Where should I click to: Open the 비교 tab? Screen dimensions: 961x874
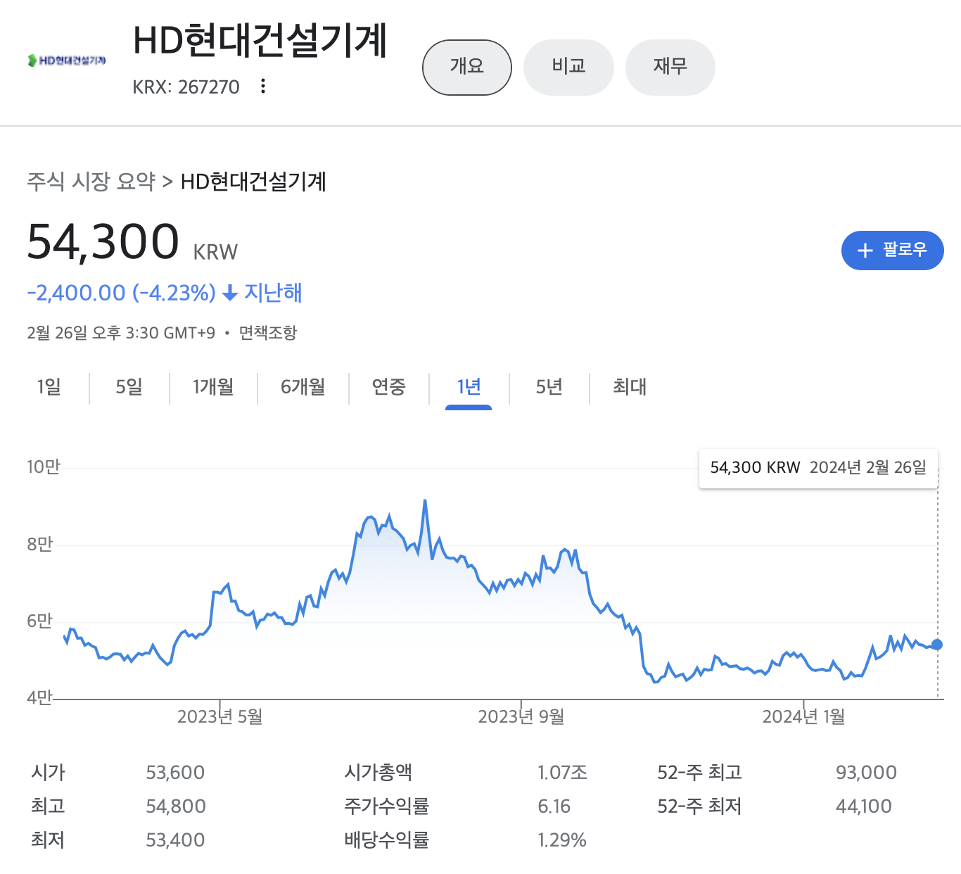pos(568,67)
